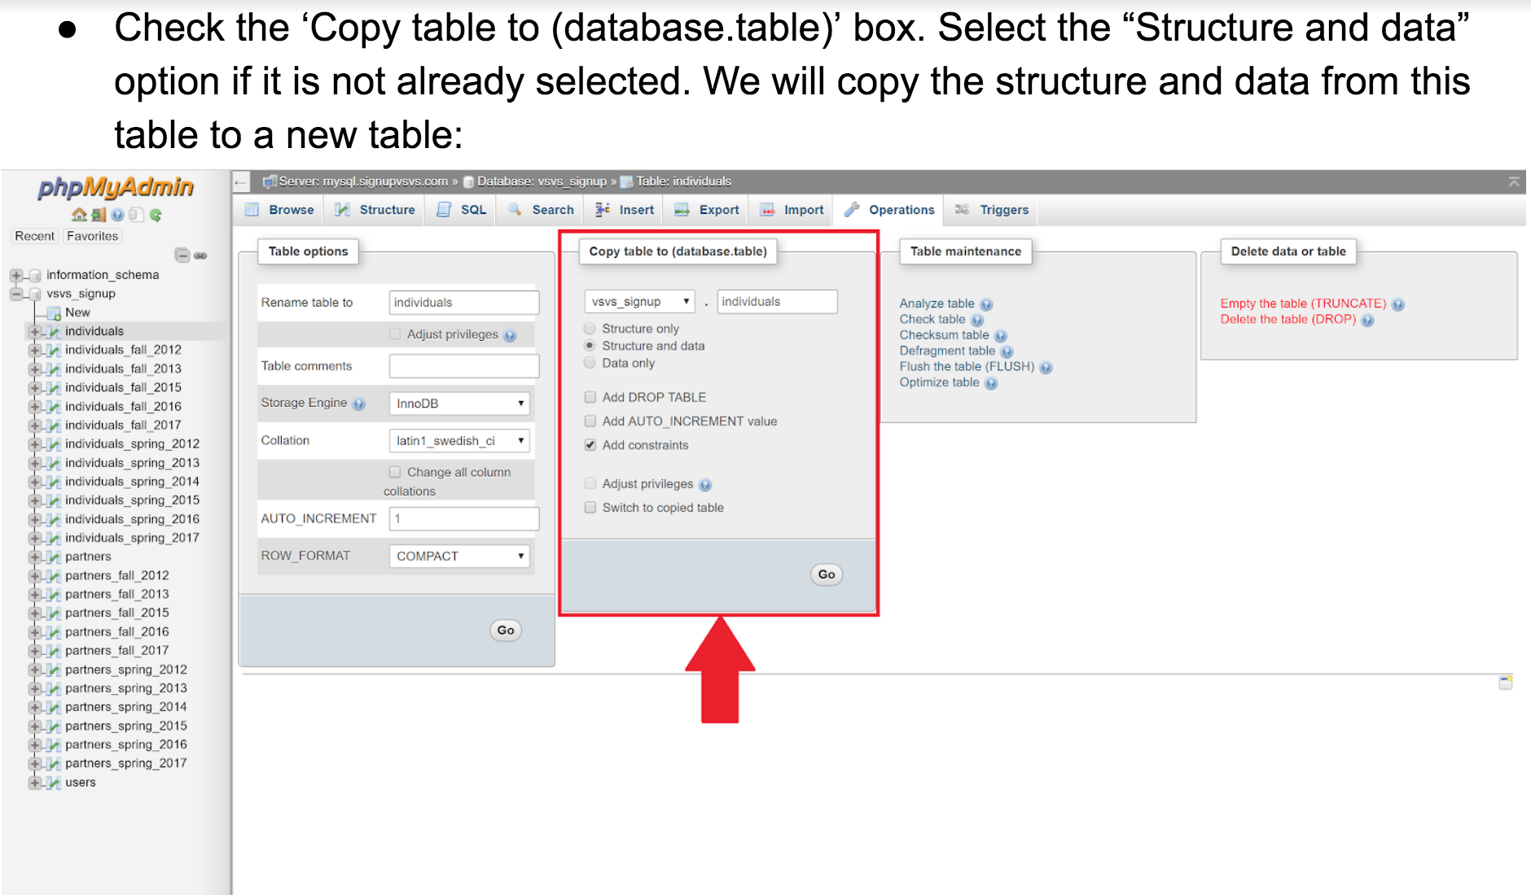
Task: Open phpMyAdmin help via question mark icon
Action: [117, 215]
